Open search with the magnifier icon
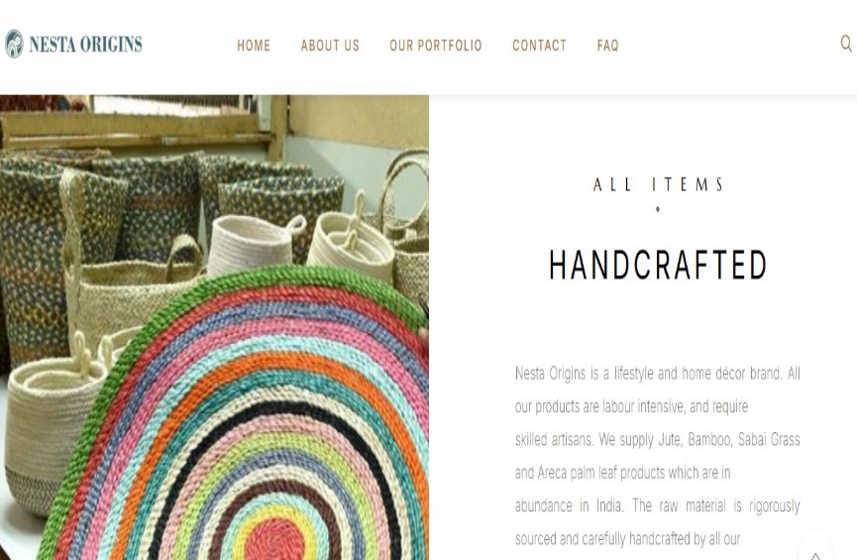Screen dimensions: 857x560 [846, 44]
